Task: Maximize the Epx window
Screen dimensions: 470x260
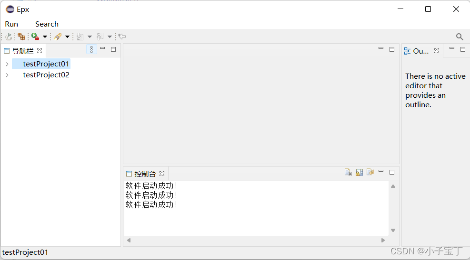Action: pyautogui.click(x=428, y=9)
